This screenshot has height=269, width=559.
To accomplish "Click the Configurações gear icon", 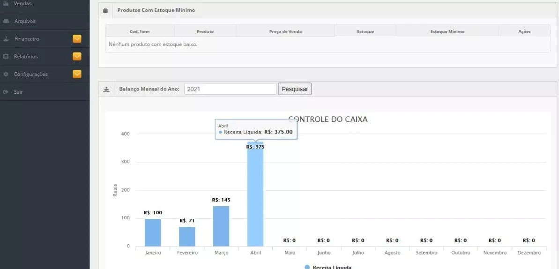I will pyautogui.click(x=6, y=75).
